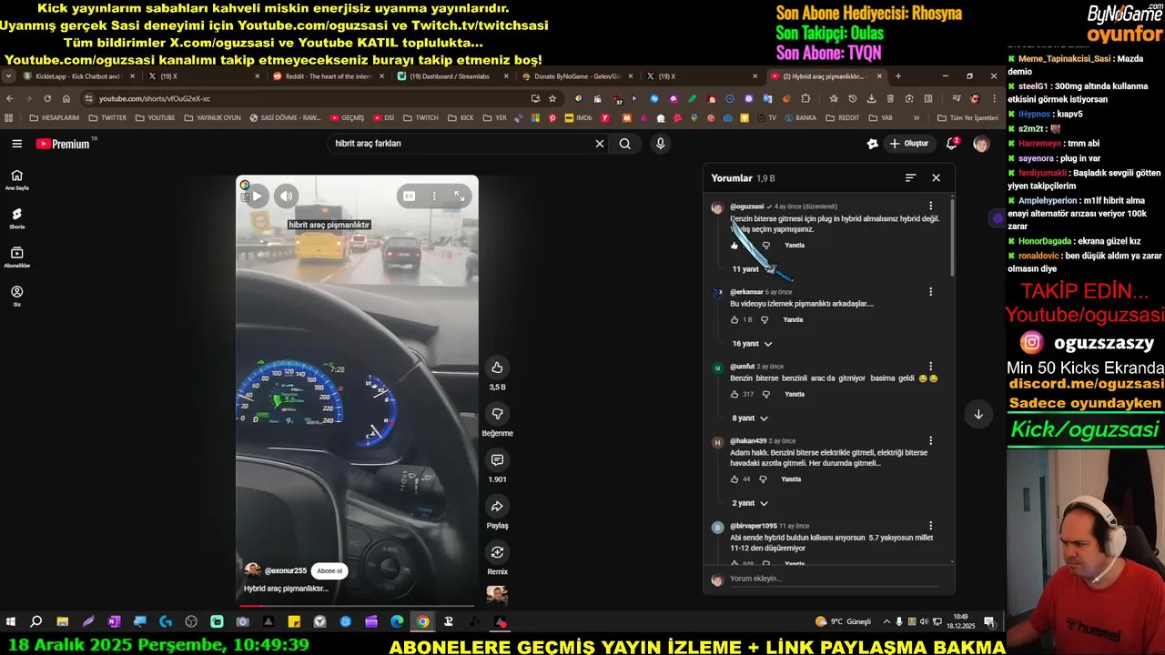Open options menu on @hakan439 comment

[930, 441]
